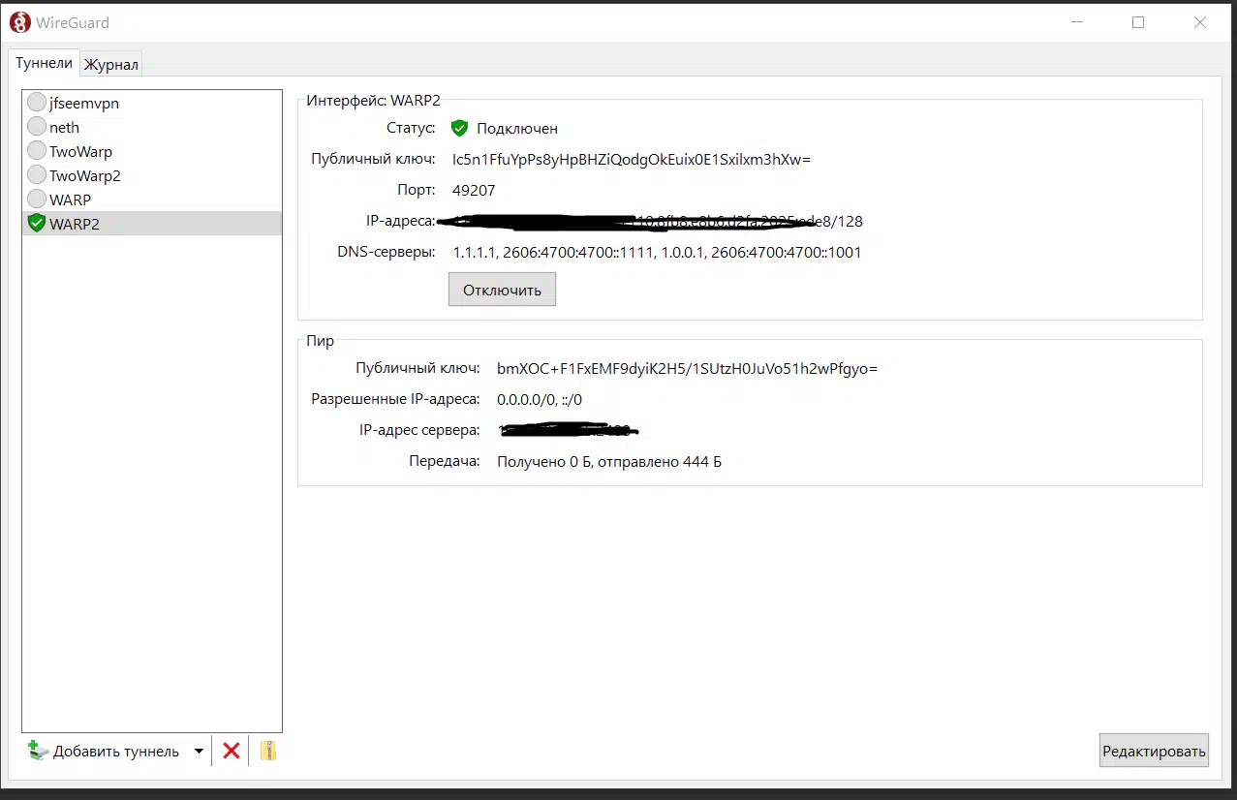Click the Редактировать button

(1154, 751)
